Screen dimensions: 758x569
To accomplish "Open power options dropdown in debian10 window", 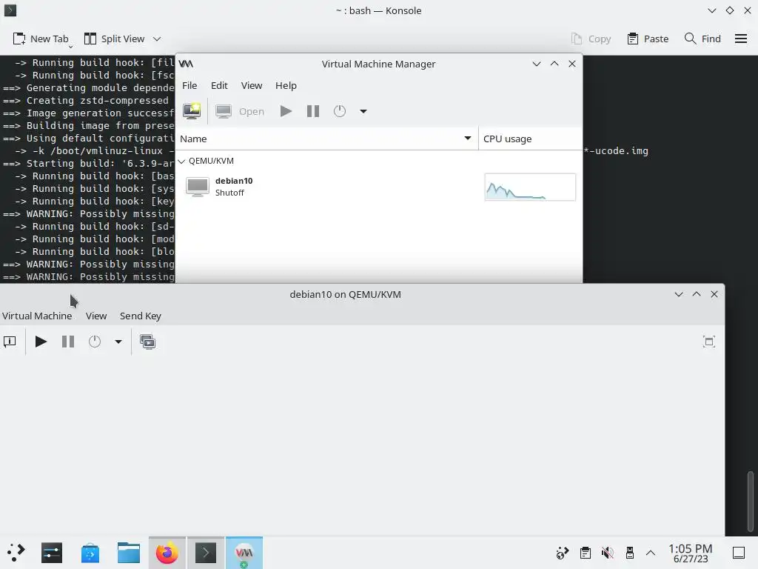I will click(x=118, y=342).
